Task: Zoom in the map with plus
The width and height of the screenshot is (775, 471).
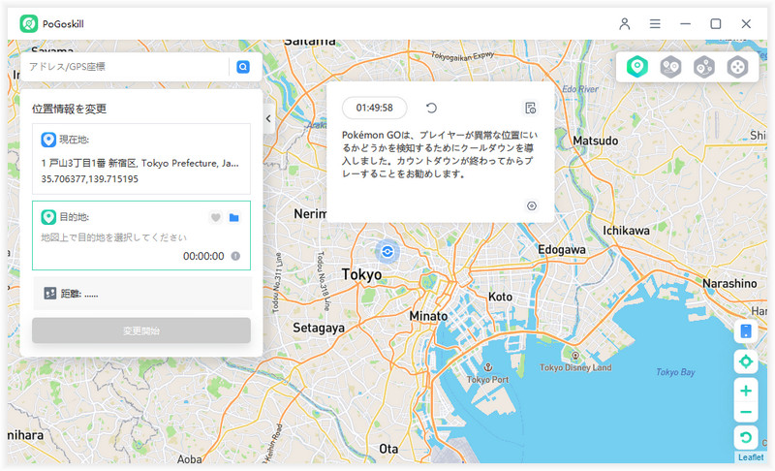Action: (746, 391)
